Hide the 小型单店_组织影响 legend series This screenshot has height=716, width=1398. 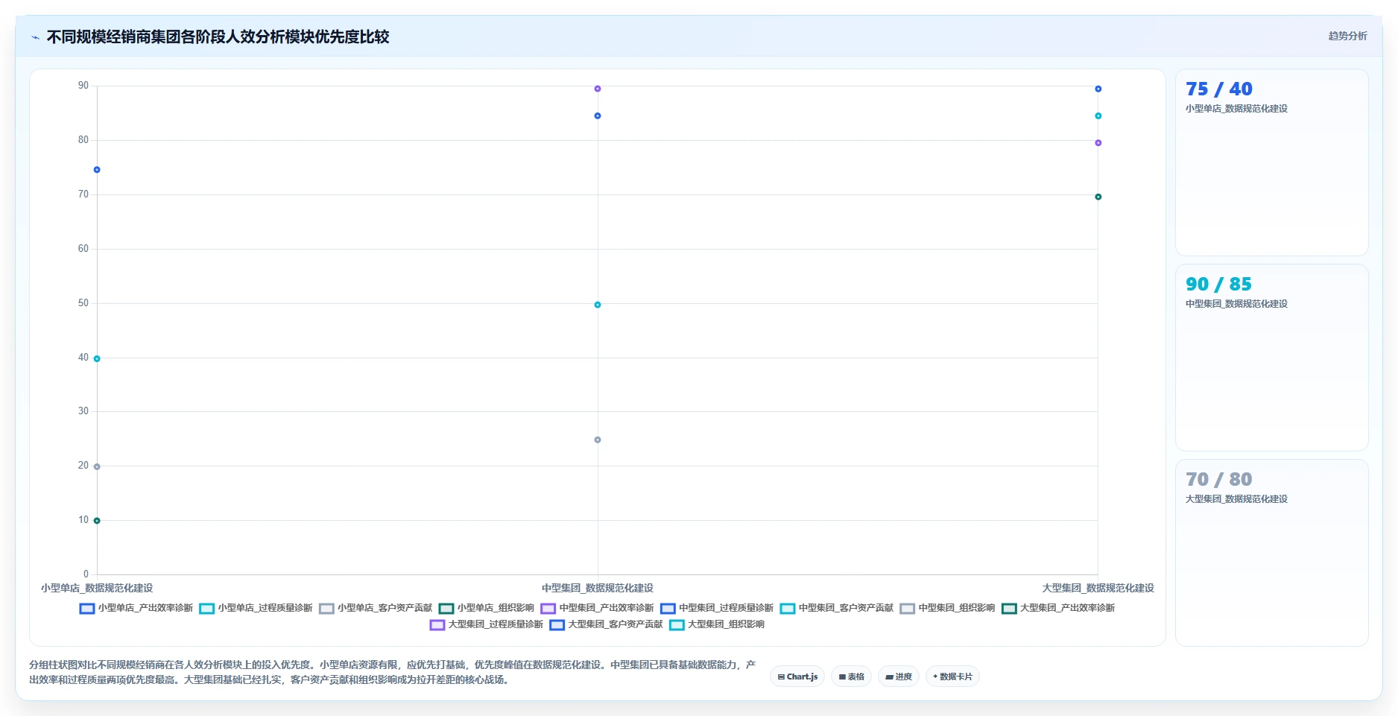click(487, 608)
